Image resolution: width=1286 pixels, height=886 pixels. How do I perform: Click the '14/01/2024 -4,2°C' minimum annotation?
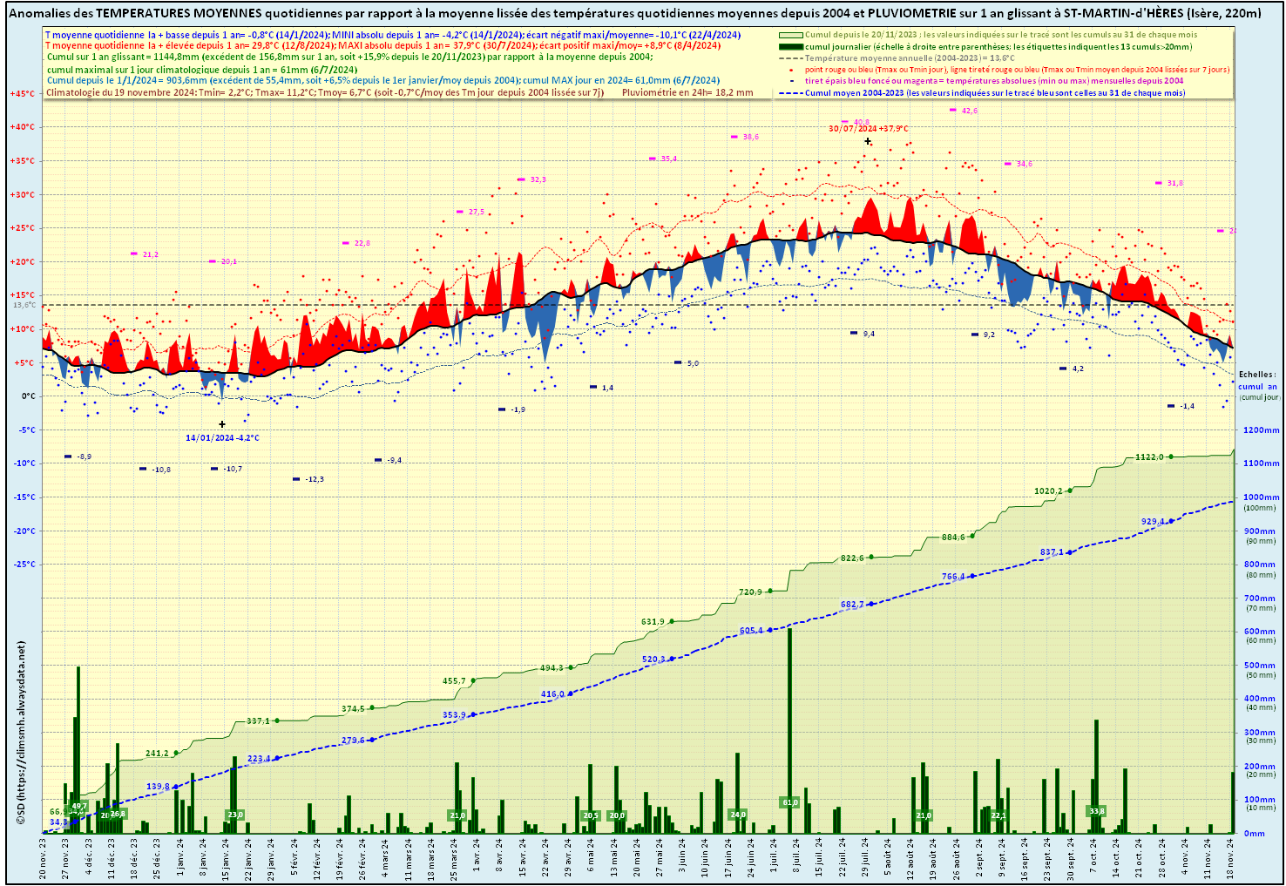click(x=222, y=437)
